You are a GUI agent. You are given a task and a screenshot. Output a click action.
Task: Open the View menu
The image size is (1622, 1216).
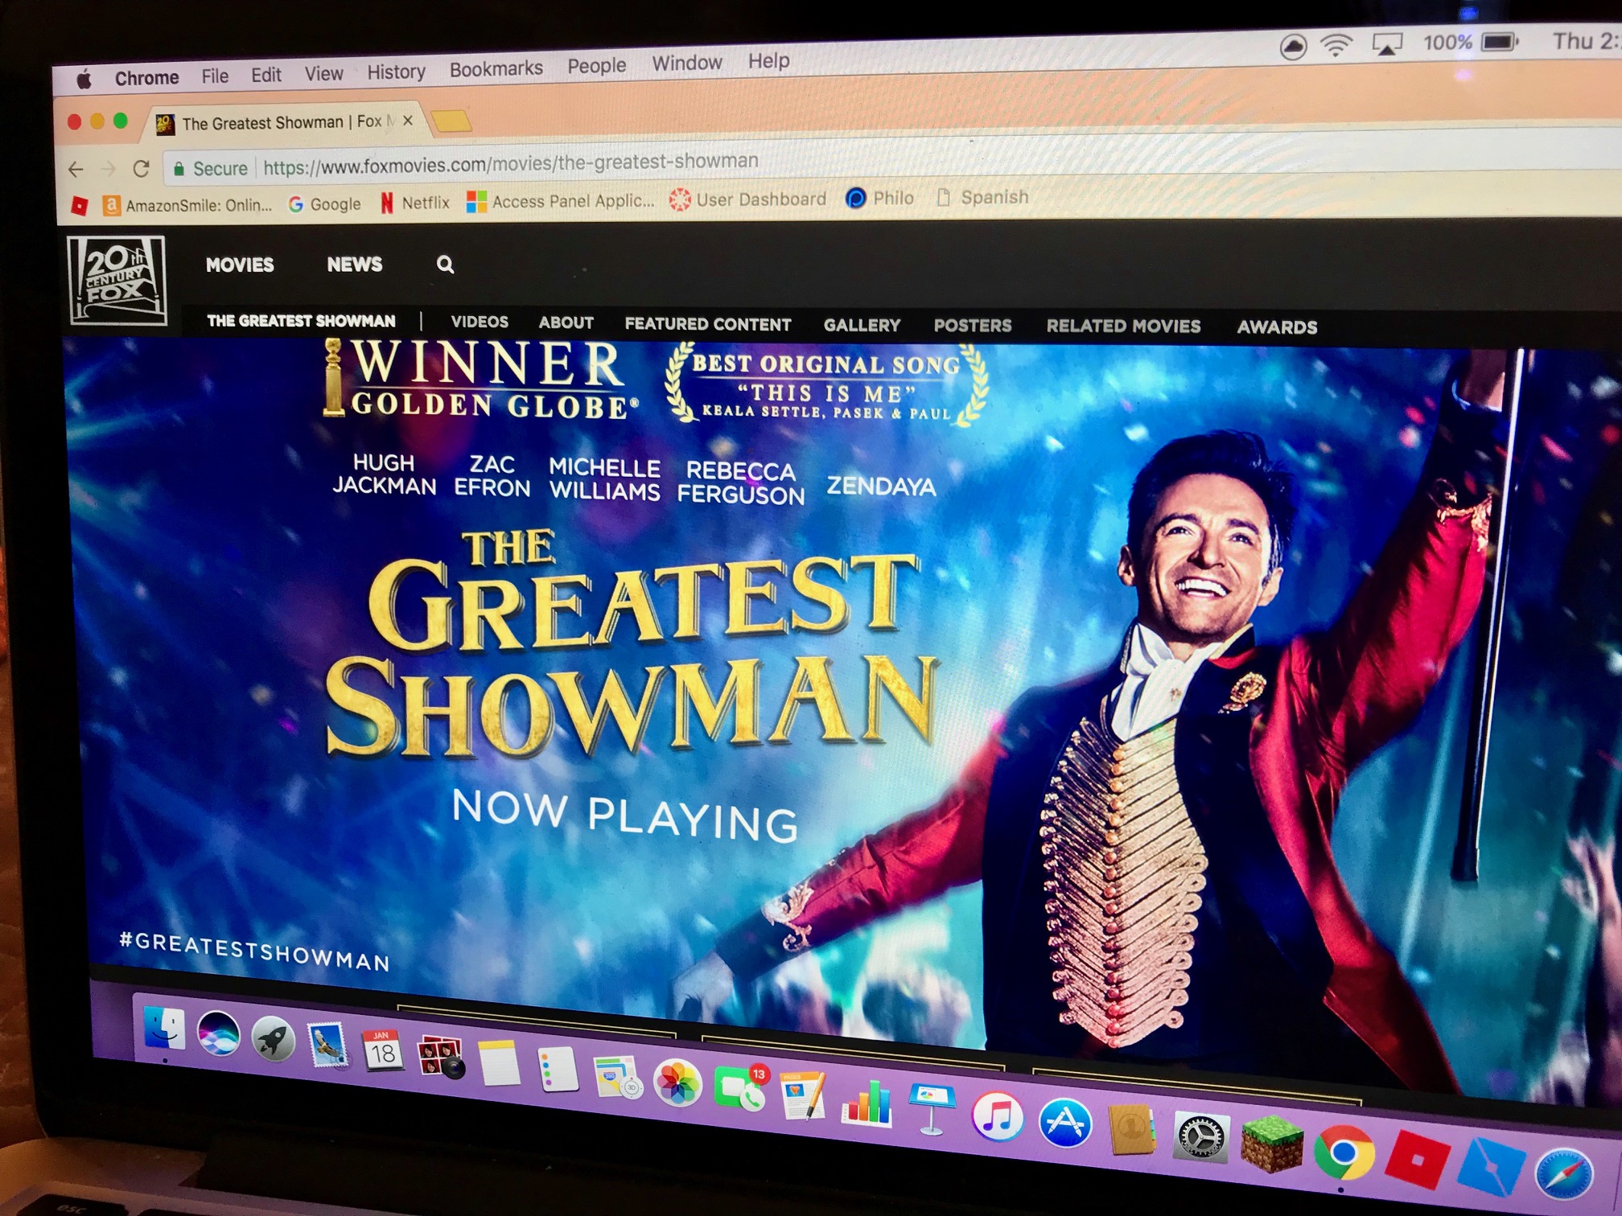(324, 73)
